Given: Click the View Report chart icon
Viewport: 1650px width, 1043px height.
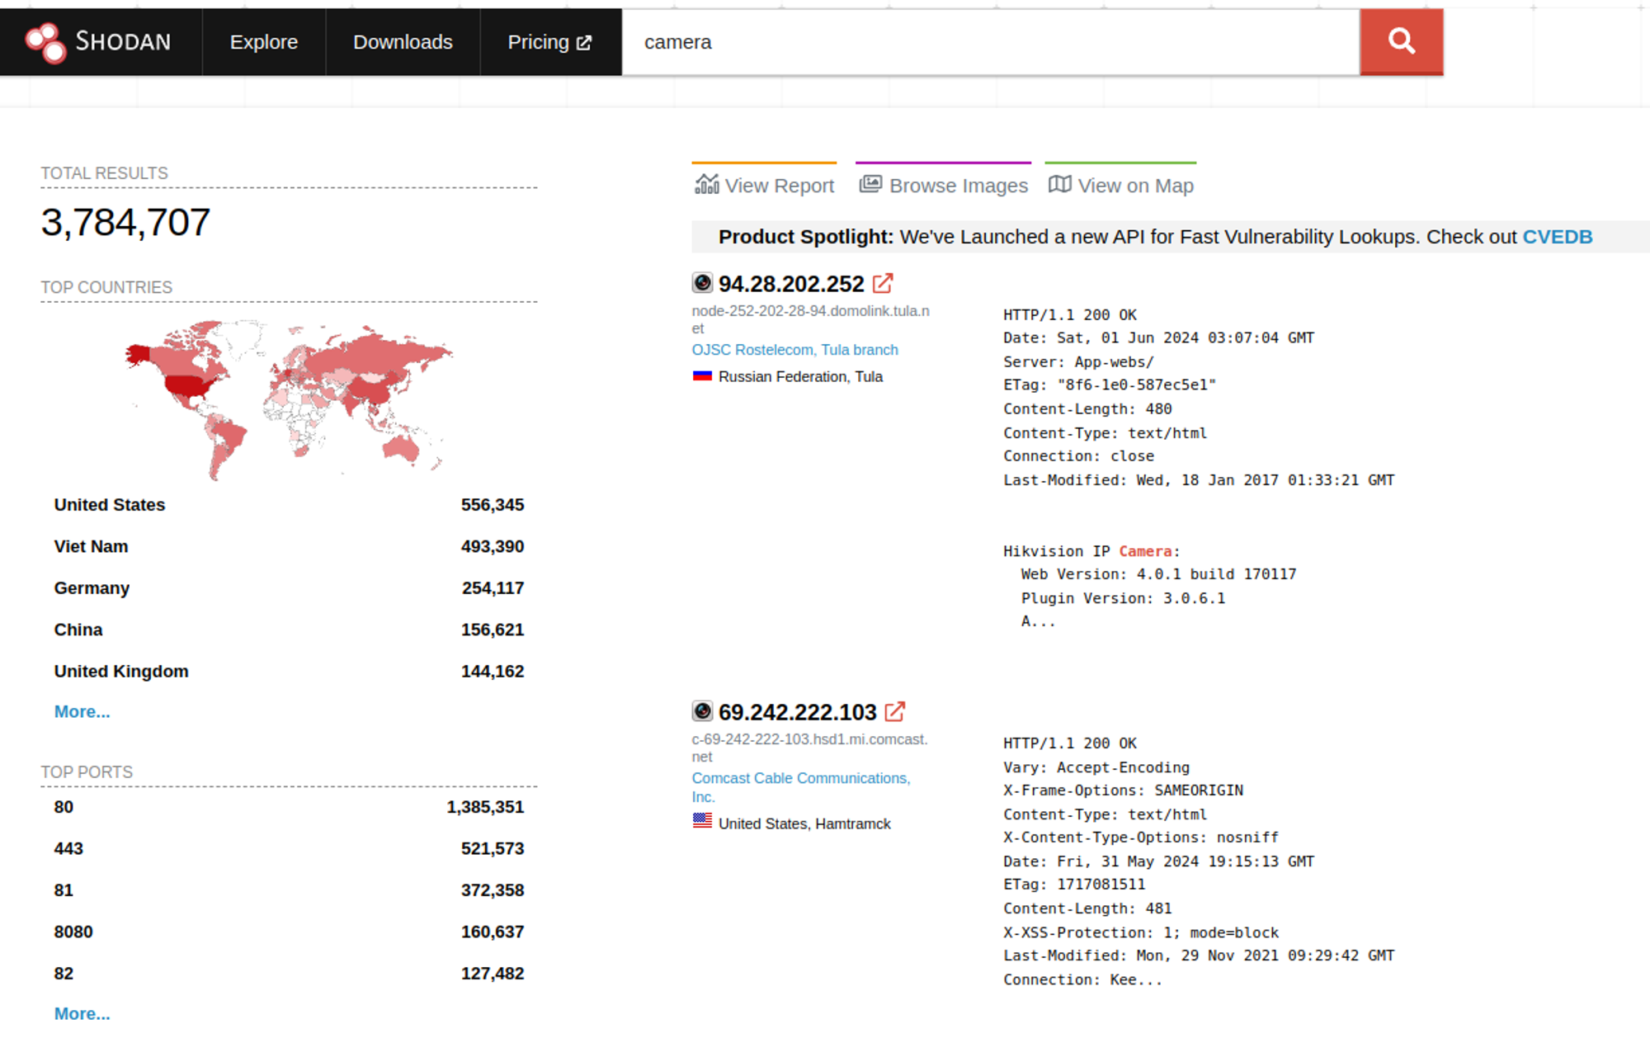Looking at the screenshot, I should (x=707, y=184).
